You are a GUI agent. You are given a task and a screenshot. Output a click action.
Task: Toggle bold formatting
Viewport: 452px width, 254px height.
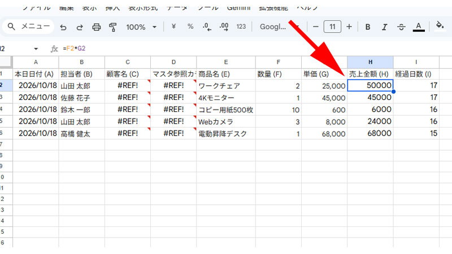coord(368,27)
